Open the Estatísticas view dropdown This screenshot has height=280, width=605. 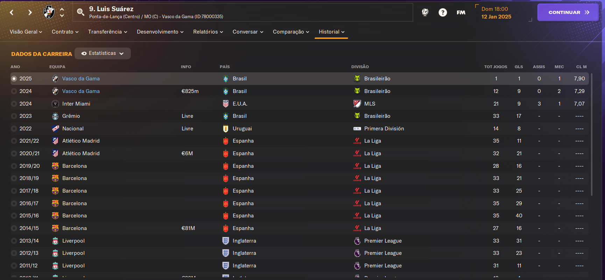(103, 53)
